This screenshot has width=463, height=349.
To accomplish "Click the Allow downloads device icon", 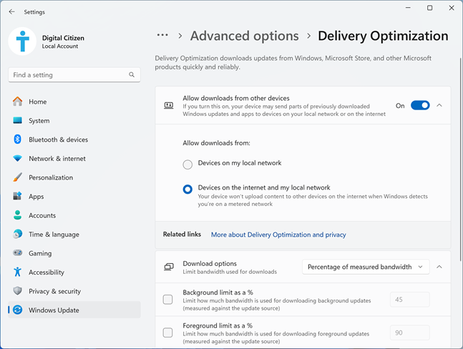I will 169,106.
